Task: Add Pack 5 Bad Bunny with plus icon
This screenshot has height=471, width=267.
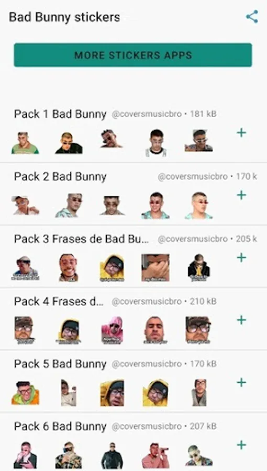Action: pyautogui.click(x=241, y=383)
